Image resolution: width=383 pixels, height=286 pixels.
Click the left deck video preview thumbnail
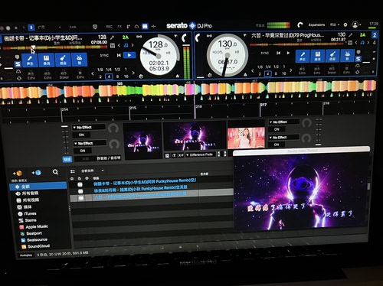142,141
